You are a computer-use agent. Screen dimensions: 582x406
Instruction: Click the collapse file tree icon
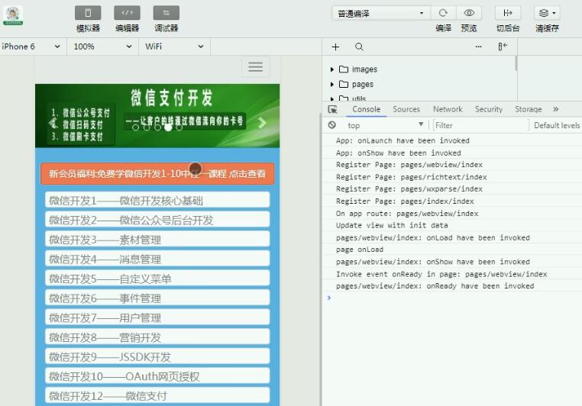point(503,47)
